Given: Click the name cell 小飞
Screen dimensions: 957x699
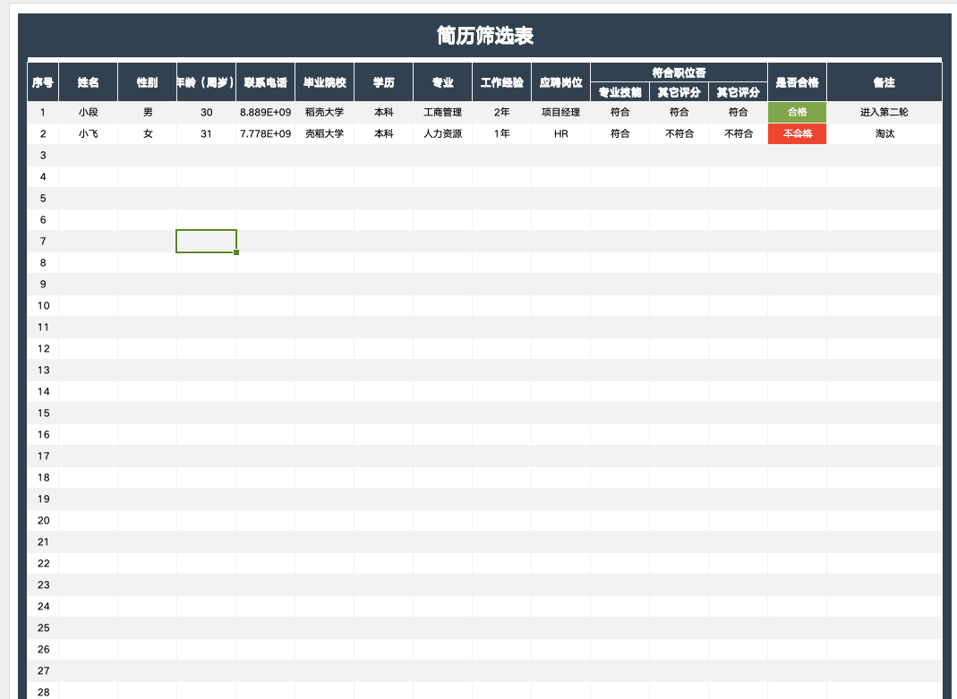Looking at the screenshot, I should pyautogui.click(x=88, y=133).
